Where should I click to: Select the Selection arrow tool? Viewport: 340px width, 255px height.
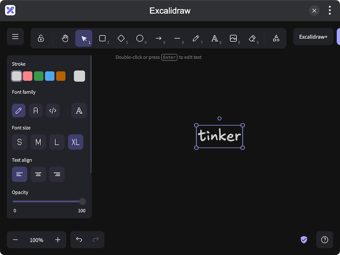[x=84, y=38]
